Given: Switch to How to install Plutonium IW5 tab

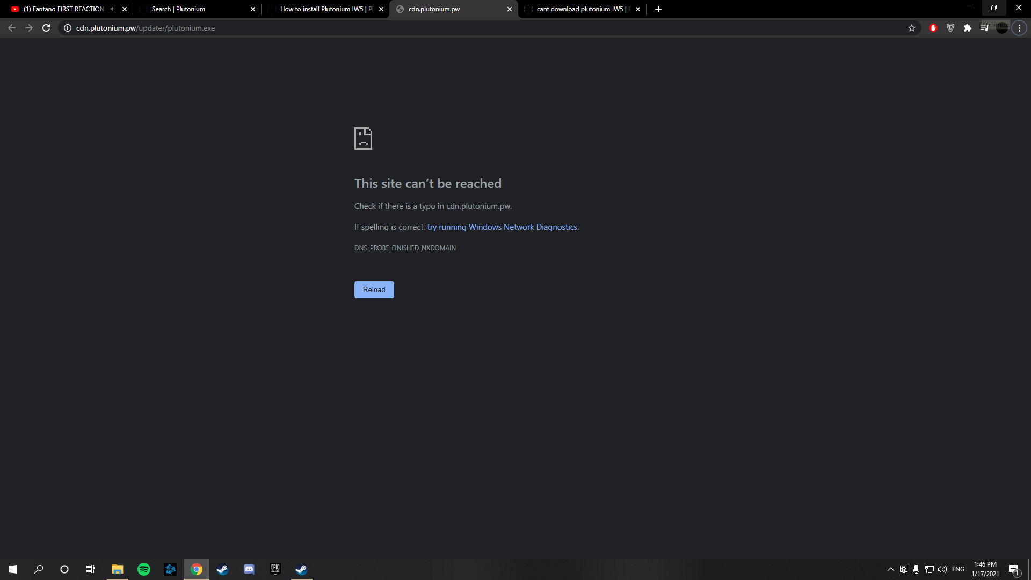Looking at the screenshot, I should pos(324,9).
